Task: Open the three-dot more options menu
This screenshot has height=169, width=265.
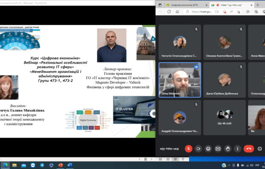Action: [238, 149]
